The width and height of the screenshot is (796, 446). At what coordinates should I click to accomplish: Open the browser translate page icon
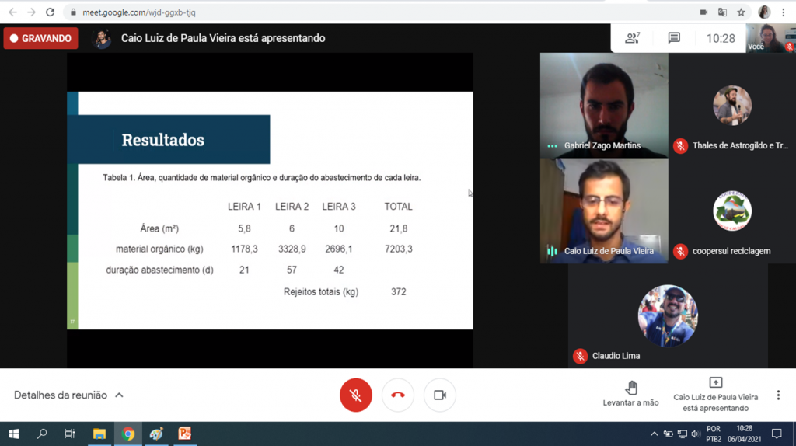722,12
